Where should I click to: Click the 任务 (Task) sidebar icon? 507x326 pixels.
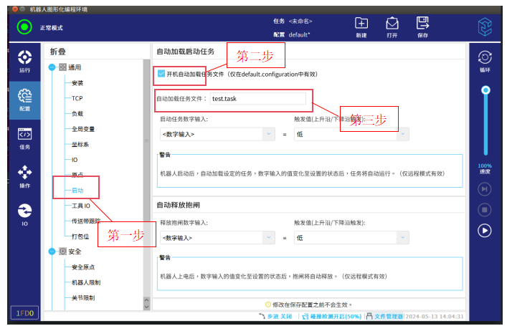[x=24, y=137]
